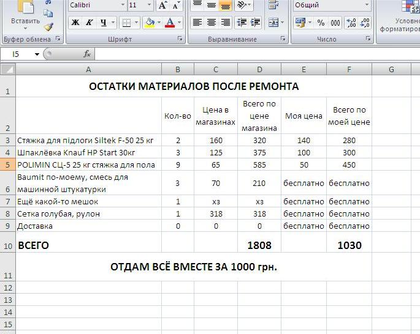Click the name box showing I5
420x334 pixels.
point(17,54)
